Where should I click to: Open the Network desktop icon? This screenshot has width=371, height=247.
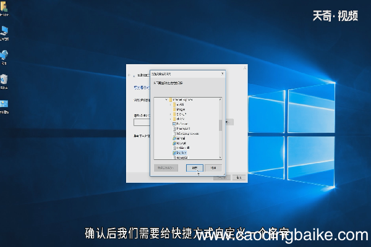coord(4,56)
